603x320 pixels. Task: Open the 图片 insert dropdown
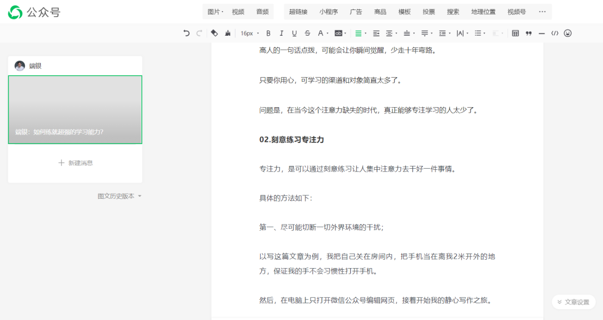[x=215, y=12]
